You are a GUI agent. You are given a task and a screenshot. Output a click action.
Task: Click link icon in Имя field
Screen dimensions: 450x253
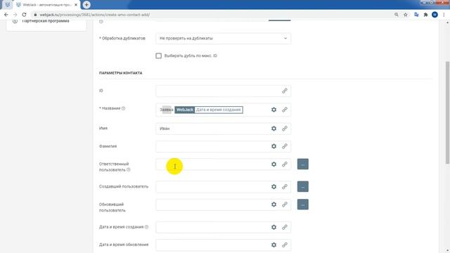(284, 129)
